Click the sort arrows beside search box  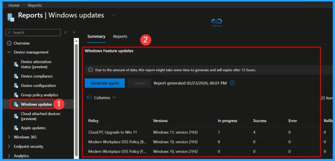65,32
